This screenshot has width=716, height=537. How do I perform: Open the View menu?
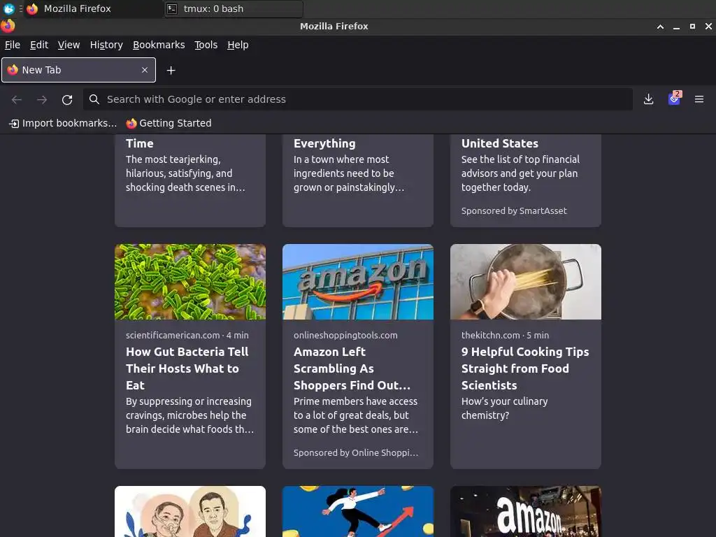pyautogui.click(x=69, y=45)
